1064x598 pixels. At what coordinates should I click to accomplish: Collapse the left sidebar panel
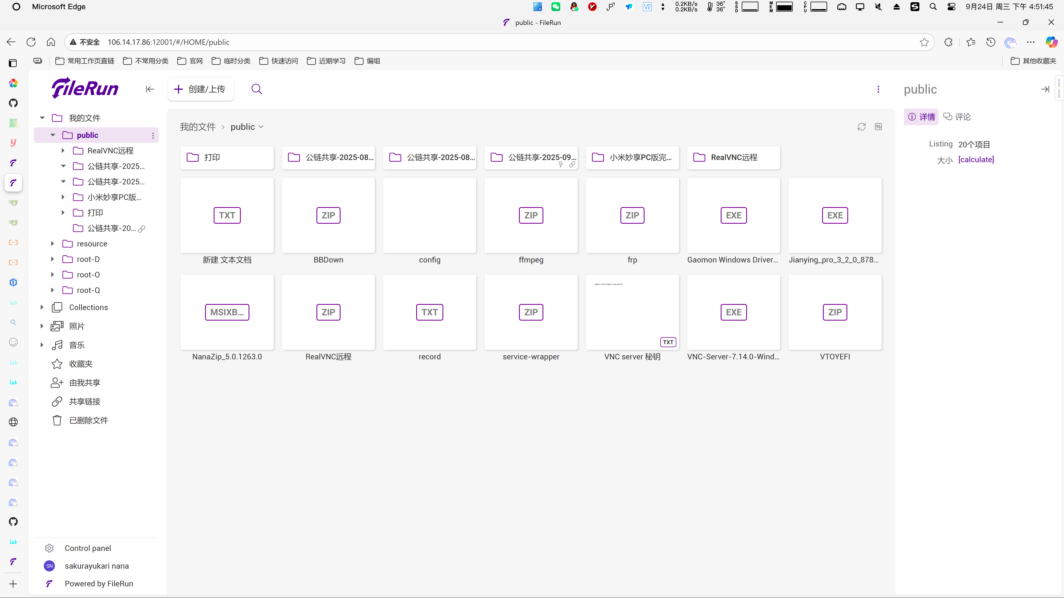pos(150,89)
